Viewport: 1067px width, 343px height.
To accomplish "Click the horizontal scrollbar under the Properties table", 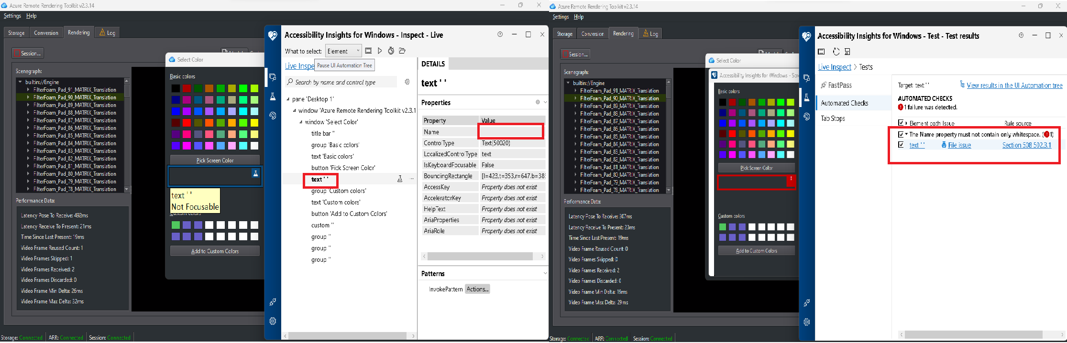I will (483, 257).
